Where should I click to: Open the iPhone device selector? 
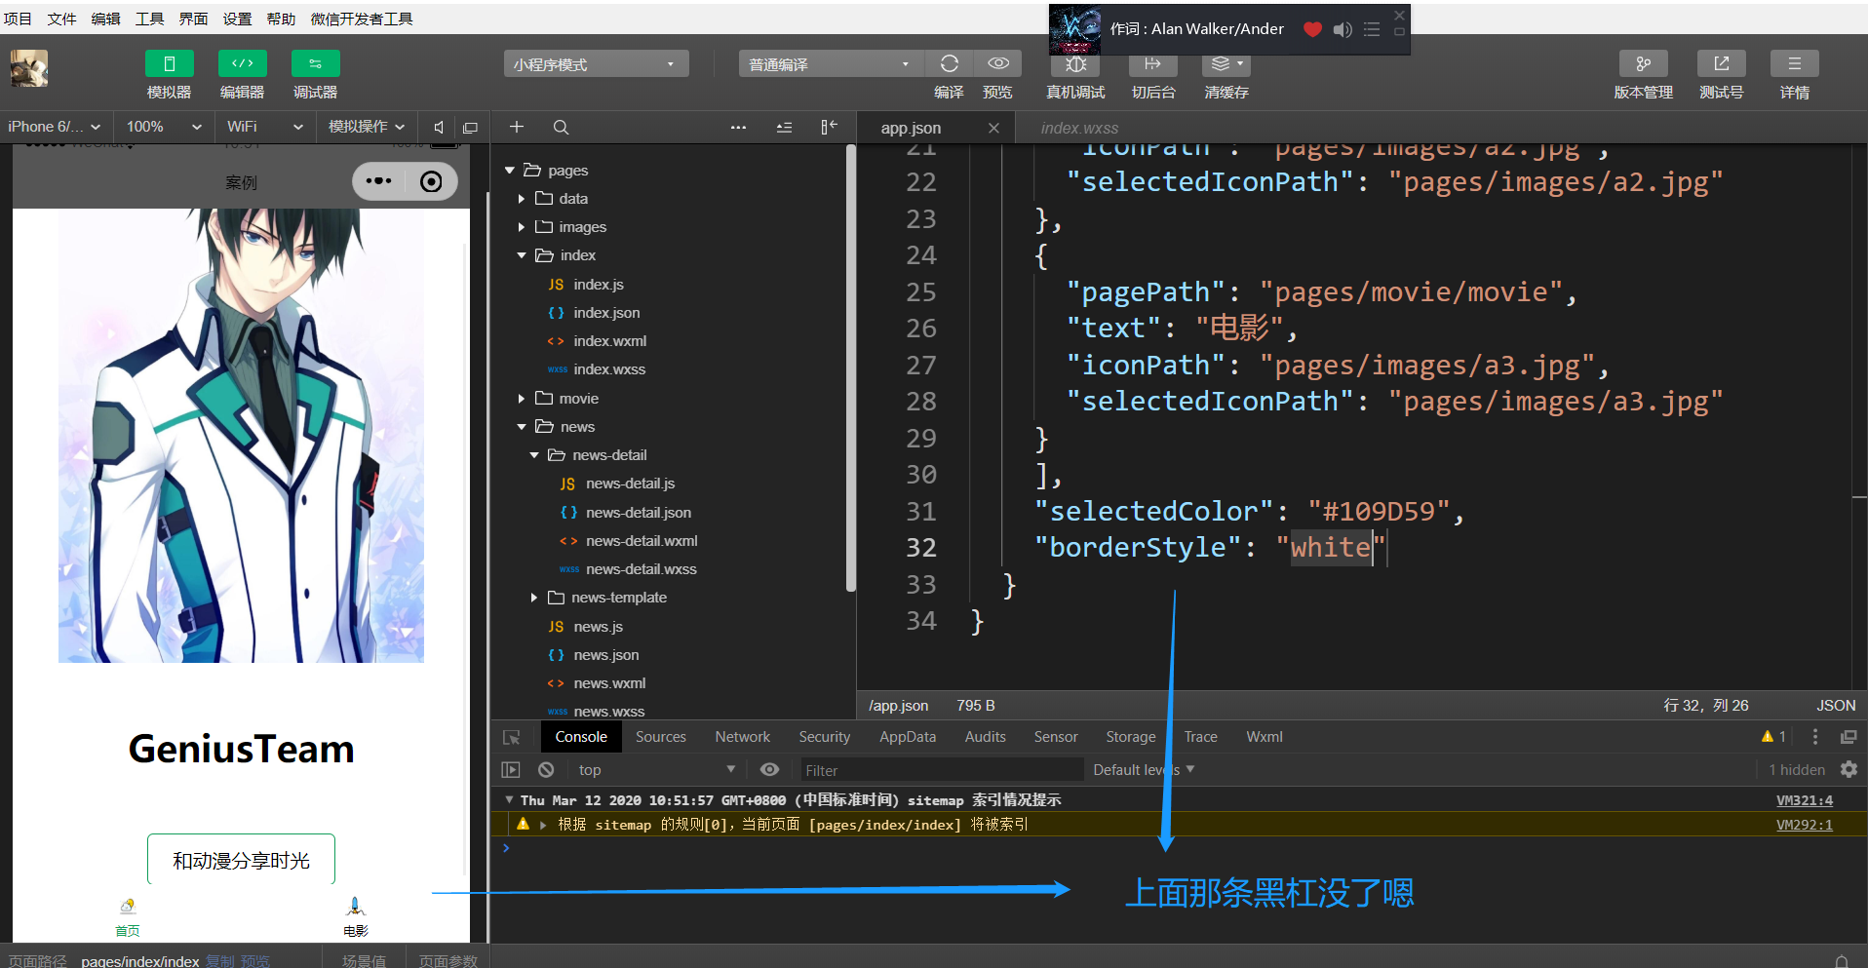[x=55, y=127]
